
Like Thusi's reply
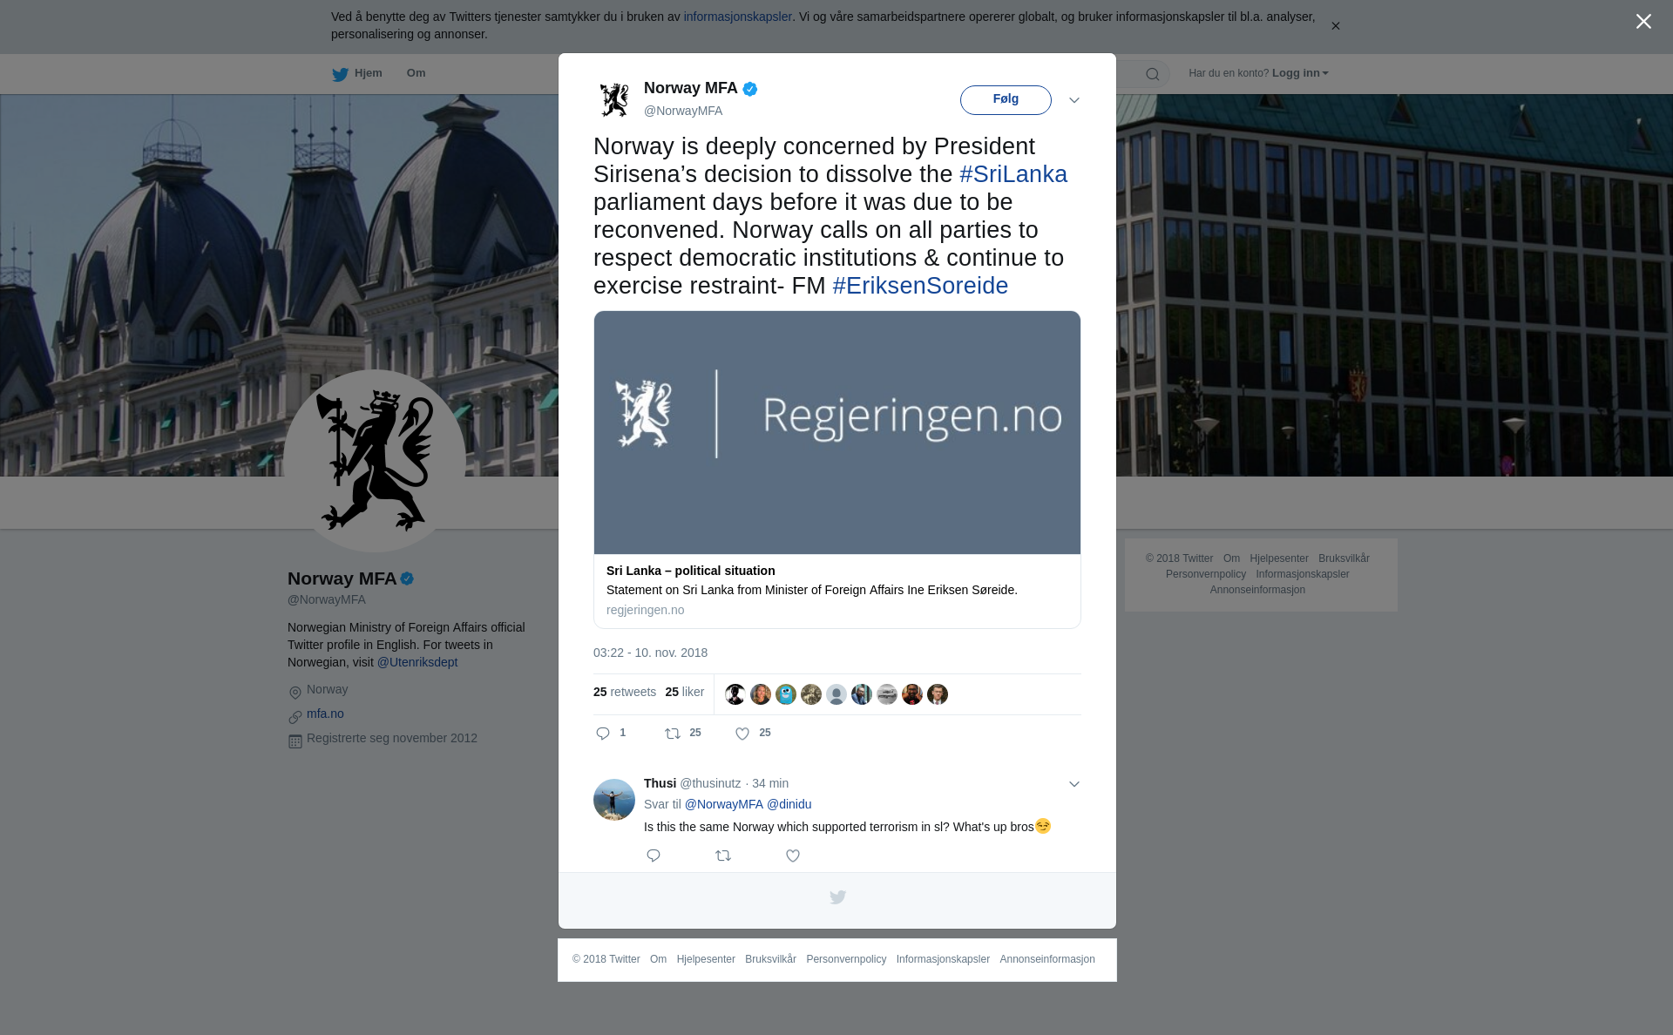793,856
